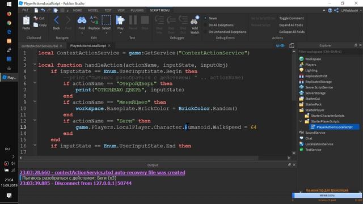This screenshot has height=204, width=363.
Task: Collapse the fold on line 9
Action: (x=35, y=101)
